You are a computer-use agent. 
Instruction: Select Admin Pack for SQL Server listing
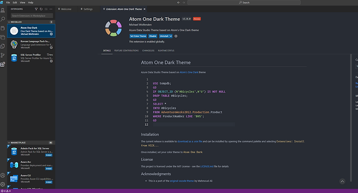tap(31, 151)
